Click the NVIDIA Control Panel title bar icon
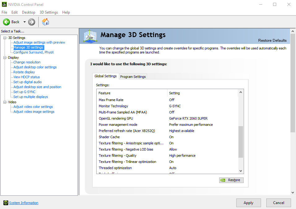296x209 pixels. (4, 4)
